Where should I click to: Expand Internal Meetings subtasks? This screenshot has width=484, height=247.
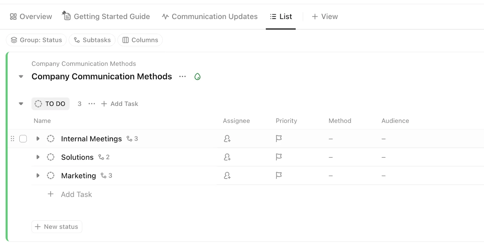click(38, 139)
